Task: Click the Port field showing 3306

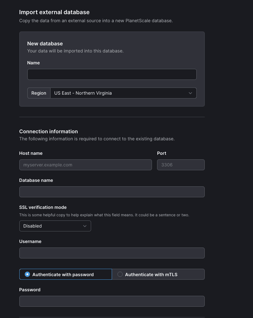Action: point(181,165)
